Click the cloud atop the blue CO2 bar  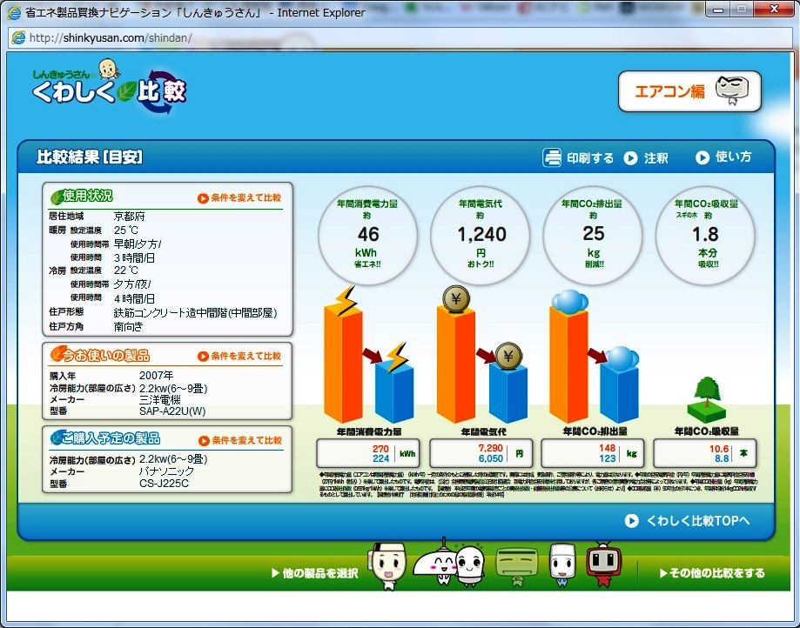622,357
